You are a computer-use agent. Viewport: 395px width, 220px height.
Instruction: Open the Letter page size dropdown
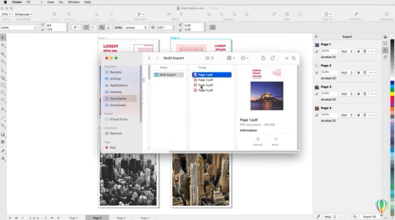click(x=18, y=28)
